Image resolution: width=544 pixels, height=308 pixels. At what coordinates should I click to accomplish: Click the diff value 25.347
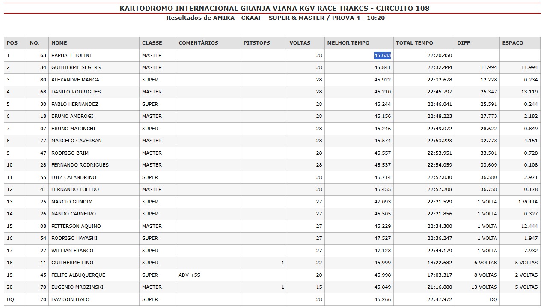489,92
